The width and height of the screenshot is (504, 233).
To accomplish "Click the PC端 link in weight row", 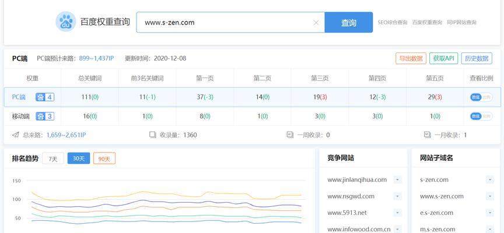I will [19, 97].
